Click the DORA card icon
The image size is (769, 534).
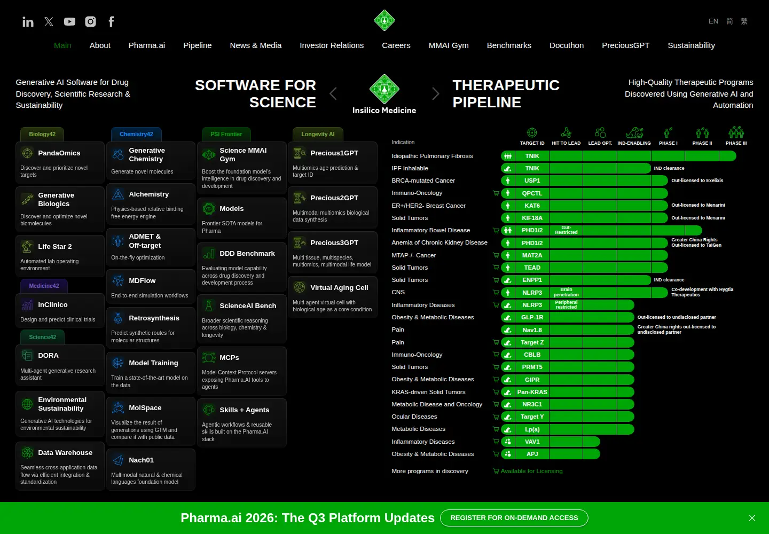tap(27, 356)
